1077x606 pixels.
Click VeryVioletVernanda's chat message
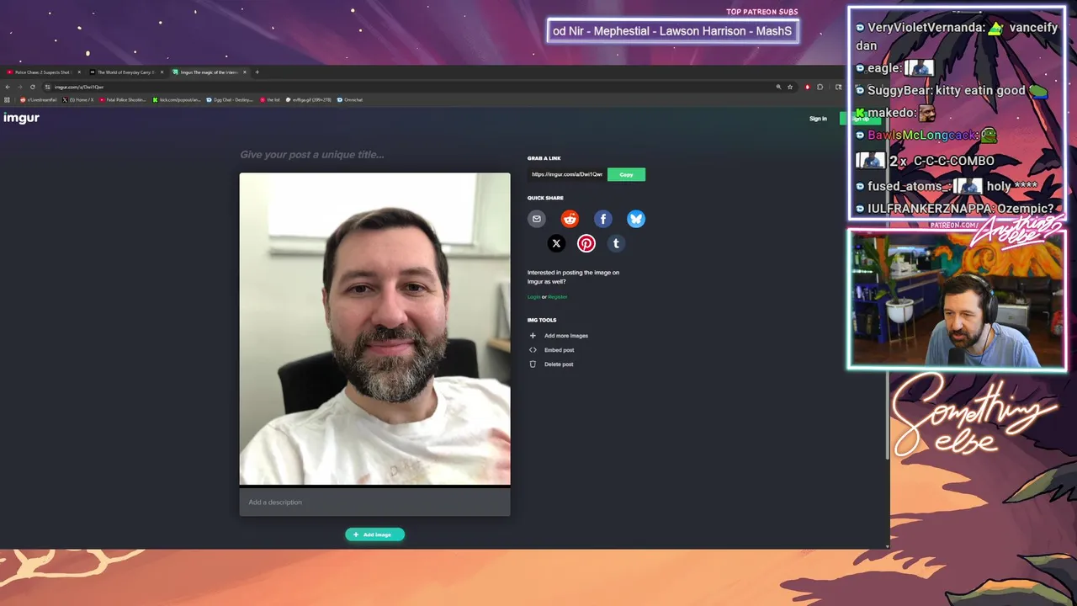[x=957, y=36]
